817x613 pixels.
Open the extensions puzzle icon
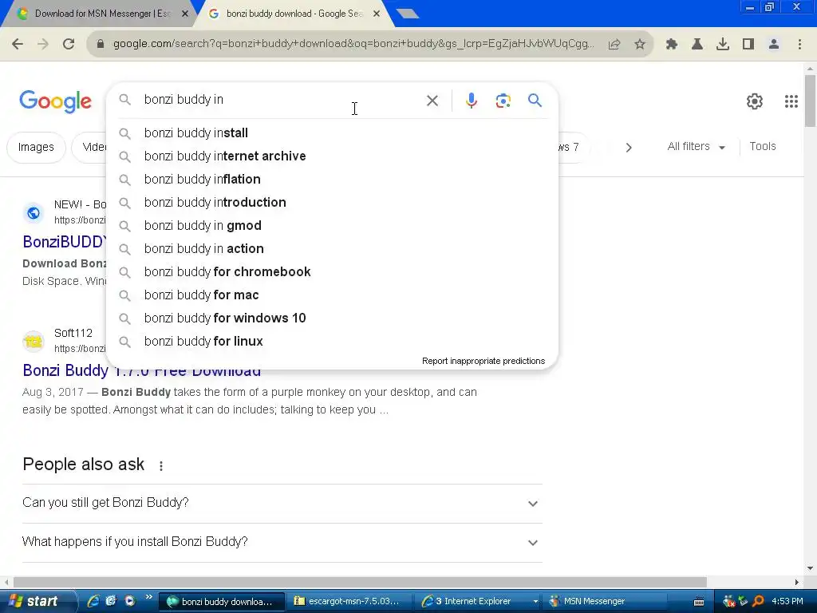point(672,45)
